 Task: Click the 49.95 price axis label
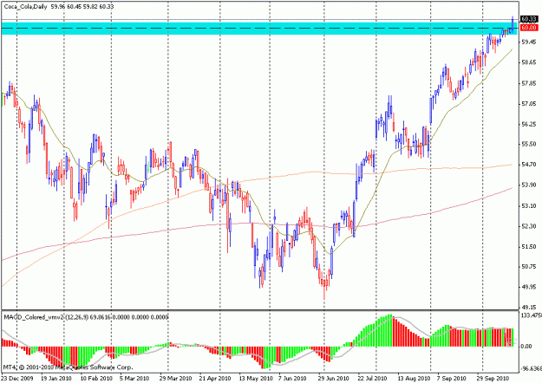coord(529,288)
